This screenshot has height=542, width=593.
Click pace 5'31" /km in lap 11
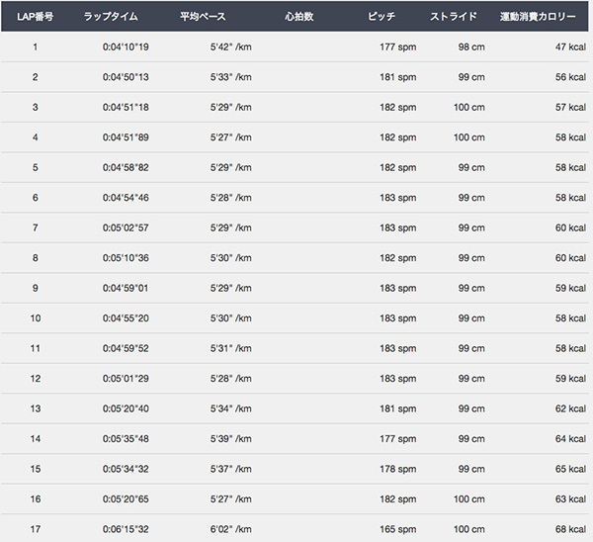coord(230,348)
